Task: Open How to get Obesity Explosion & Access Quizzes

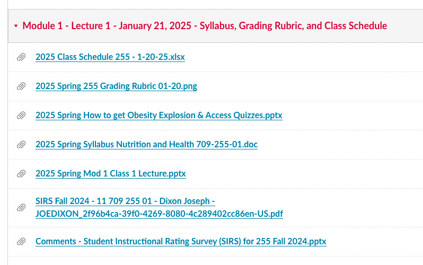Action: (158, 115)
